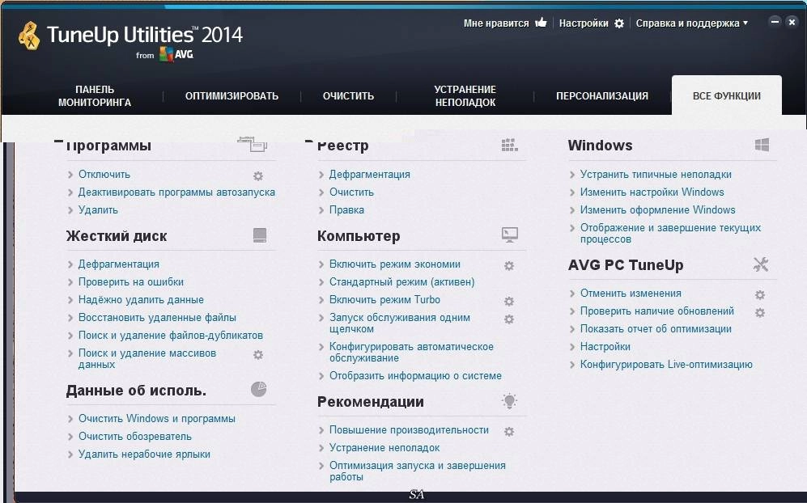Open gear for Запуск обслуживания одним щелчком
The width and height of the screenshot is (807, 503).
pyautogui.click(x=509, y=319)
